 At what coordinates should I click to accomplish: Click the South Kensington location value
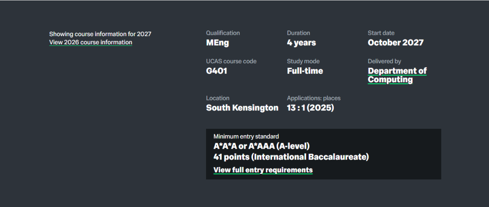[x=242, y=108]
